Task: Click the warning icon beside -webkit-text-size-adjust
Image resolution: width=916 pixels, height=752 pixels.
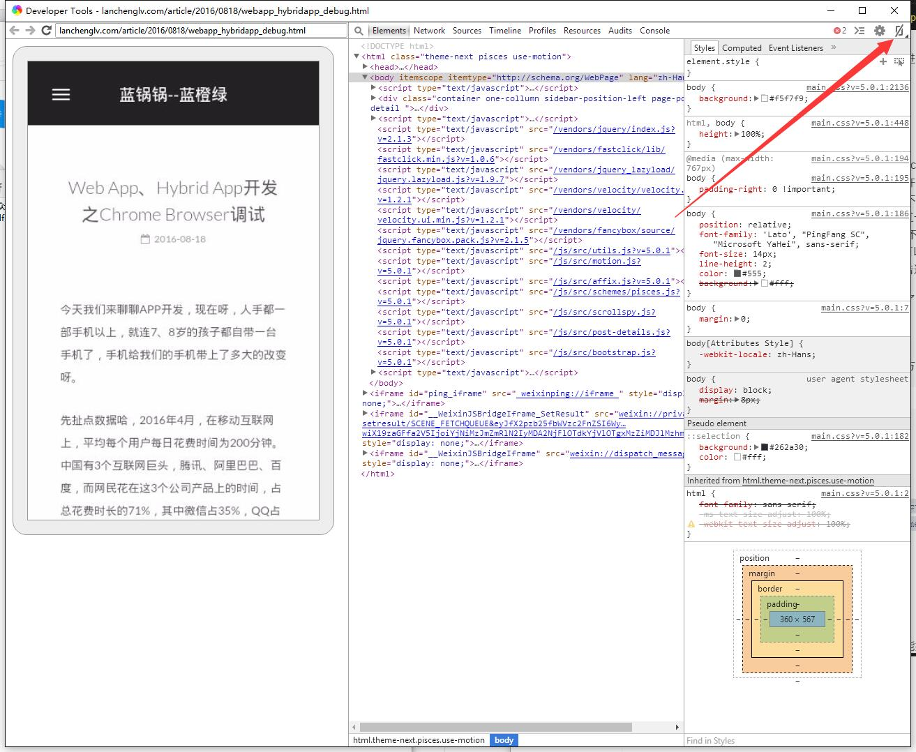Action: click(x=691, y=524)
